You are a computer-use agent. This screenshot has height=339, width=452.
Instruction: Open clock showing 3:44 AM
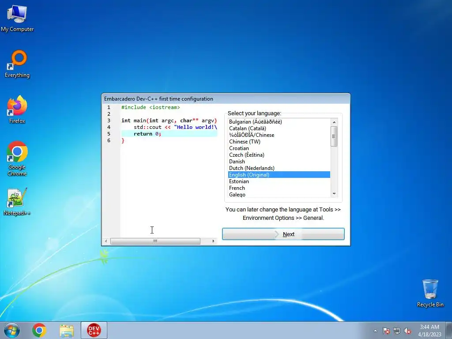point(429,331)
